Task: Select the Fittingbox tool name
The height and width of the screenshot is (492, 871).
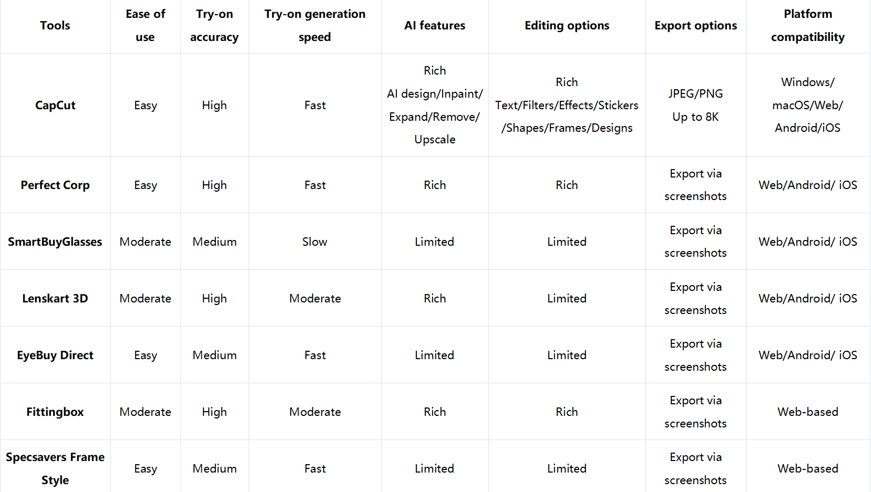Action: (55, 412)
